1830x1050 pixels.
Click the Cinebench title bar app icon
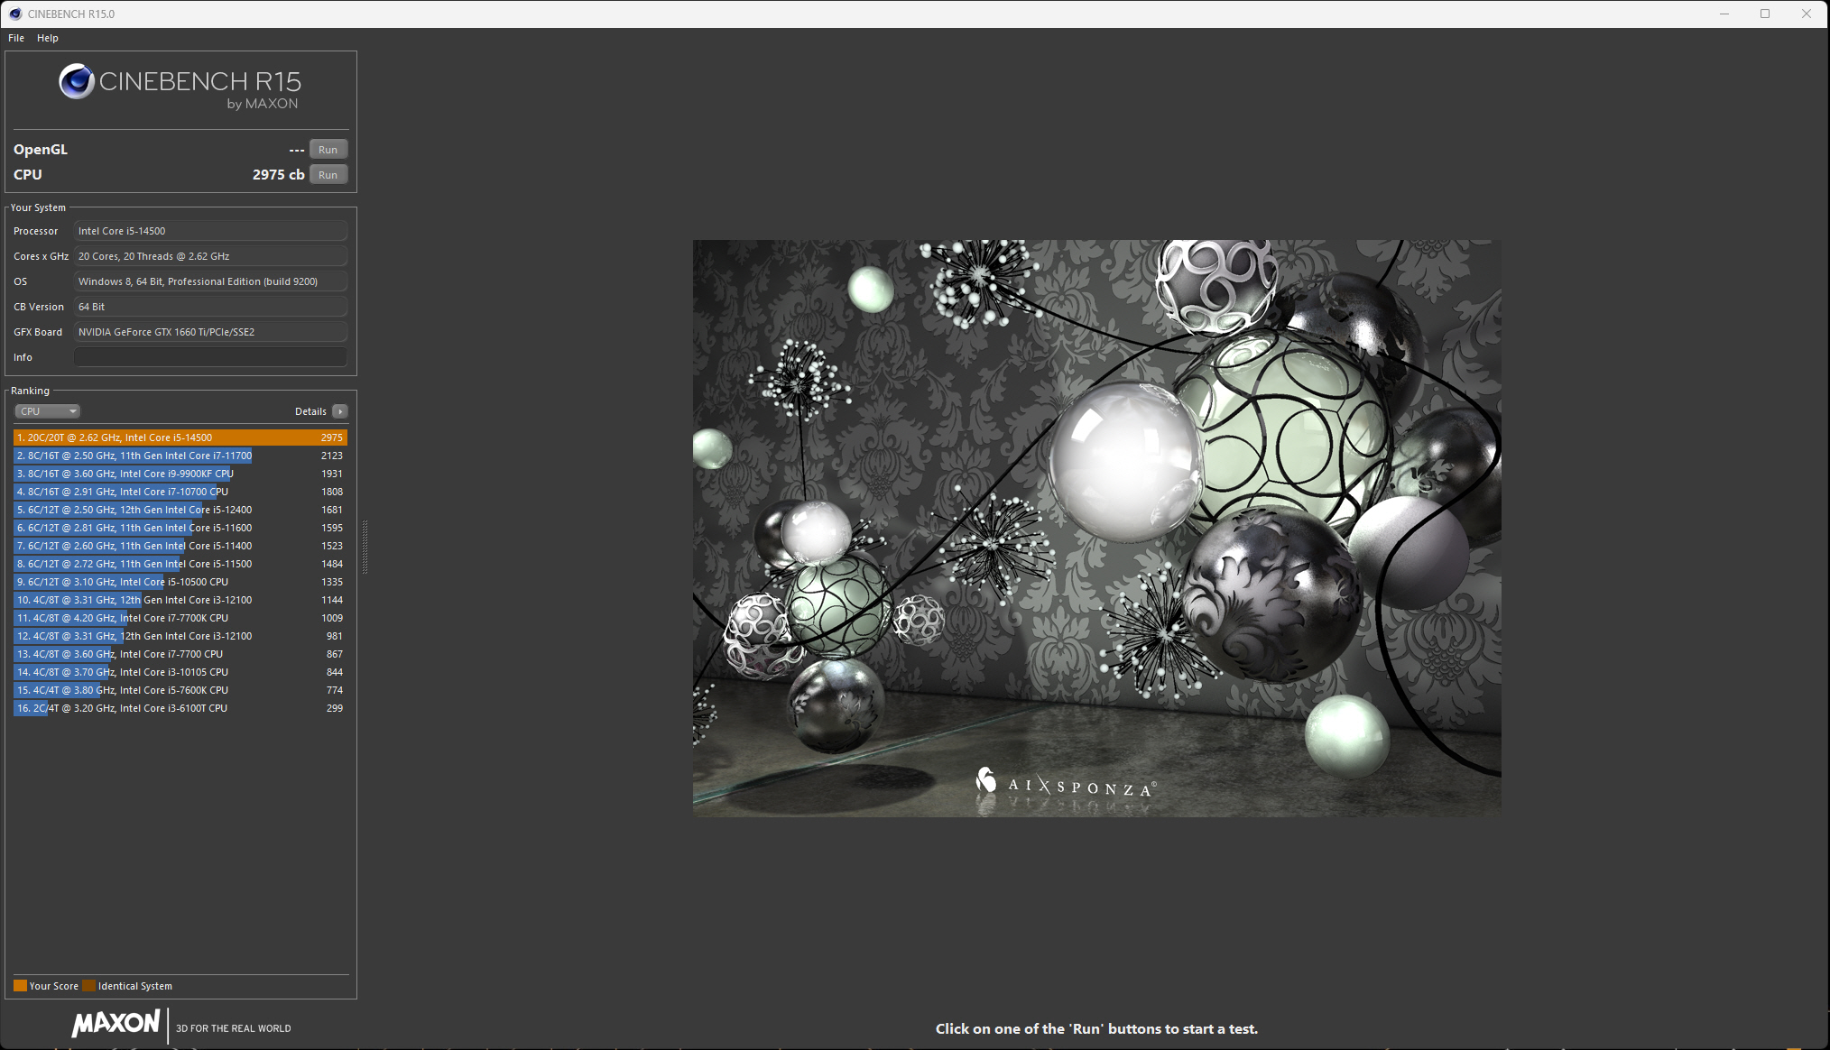point(14,14)
